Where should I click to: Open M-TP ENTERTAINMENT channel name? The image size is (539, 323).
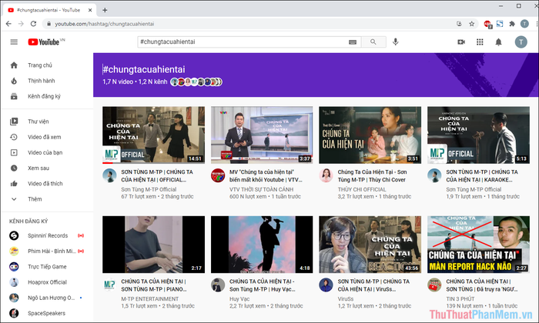(149, 299)
